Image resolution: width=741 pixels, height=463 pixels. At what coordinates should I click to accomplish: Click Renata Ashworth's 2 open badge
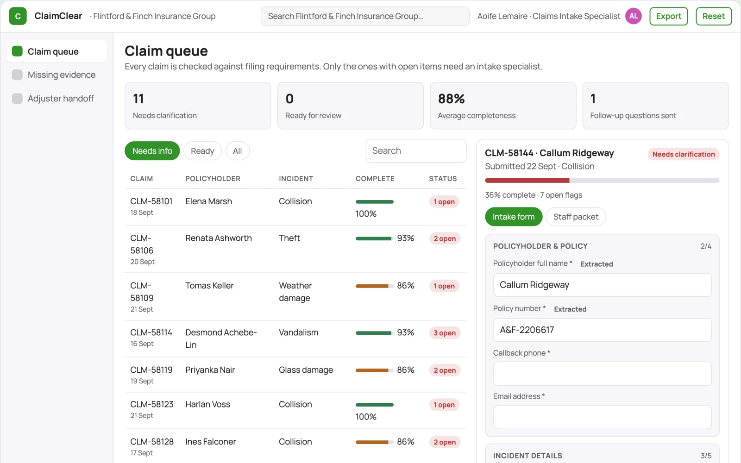[445, 238]
